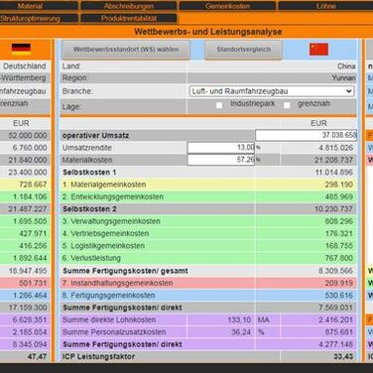Image resolution: width=373 pixels, height=373 pixels.
Task: Click Wettbewerbsstandort (WS) wählen button
Action: (126, 50)
